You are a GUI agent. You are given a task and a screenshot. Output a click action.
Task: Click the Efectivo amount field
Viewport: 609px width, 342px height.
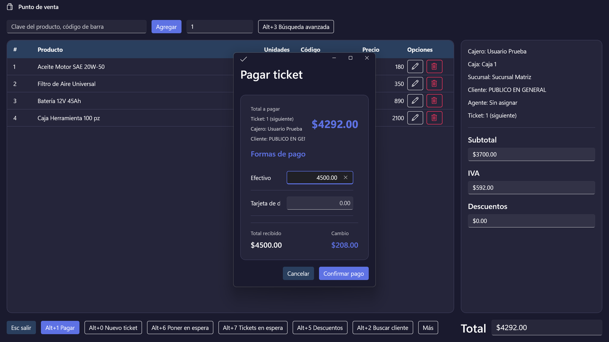click(x=320, y=177)
